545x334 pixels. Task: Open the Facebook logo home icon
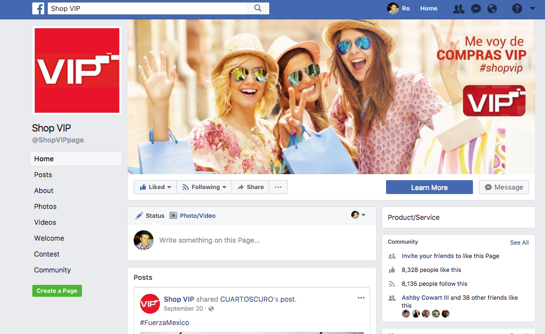pos(38,8)
